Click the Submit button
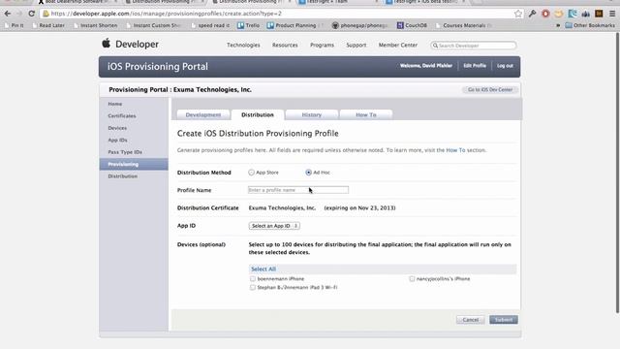Viewport: 620px width, 349px height. coord(504,320)
